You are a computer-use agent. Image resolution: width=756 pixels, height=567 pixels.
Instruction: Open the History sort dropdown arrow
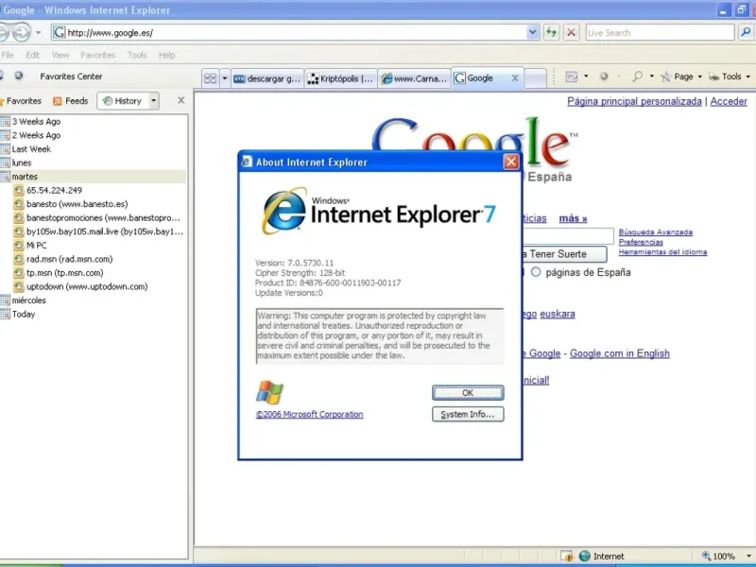point(153,101)
